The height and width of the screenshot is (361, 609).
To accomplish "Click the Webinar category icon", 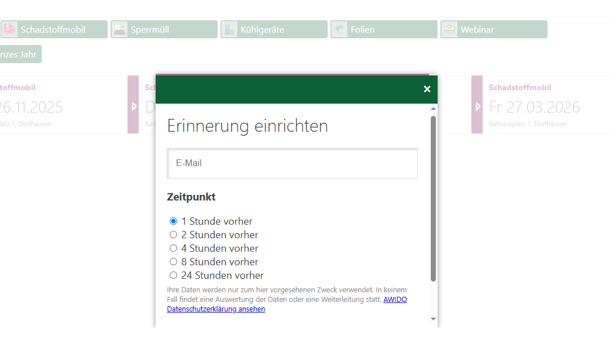I will [x=449, y=29].
